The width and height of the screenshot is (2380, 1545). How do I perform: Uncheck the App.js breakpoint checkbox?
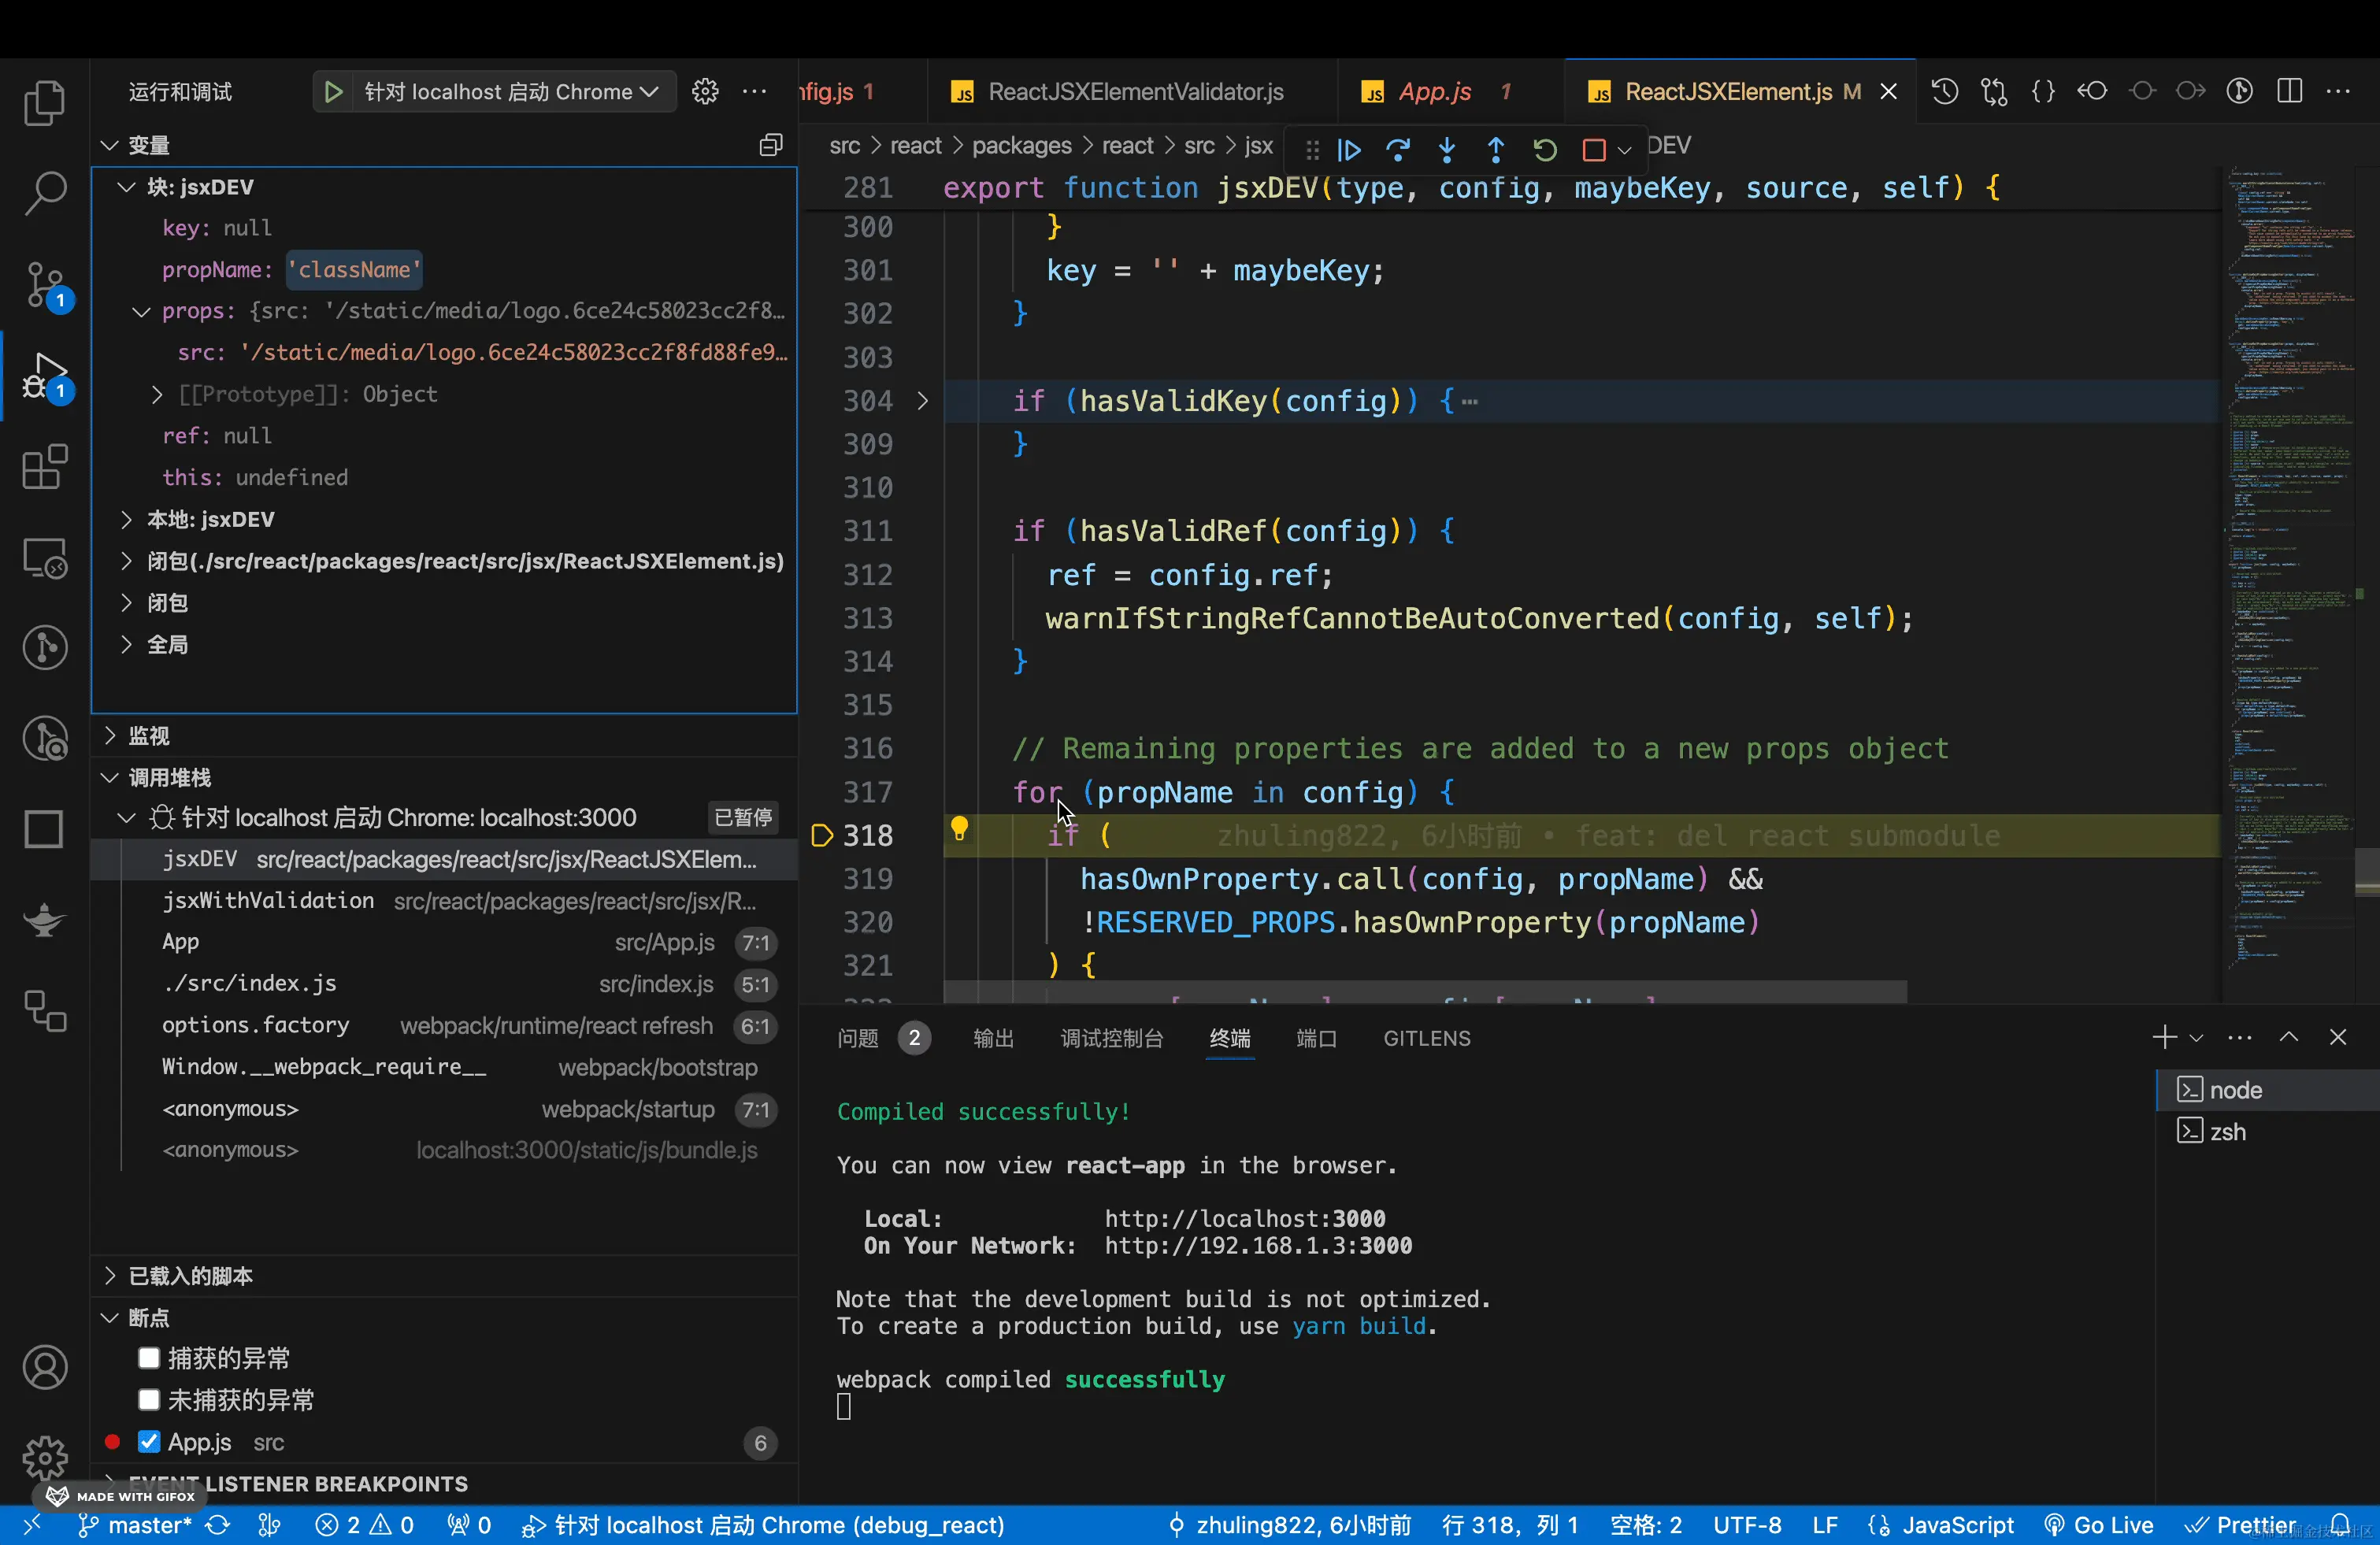click(x=149, y=1441)
